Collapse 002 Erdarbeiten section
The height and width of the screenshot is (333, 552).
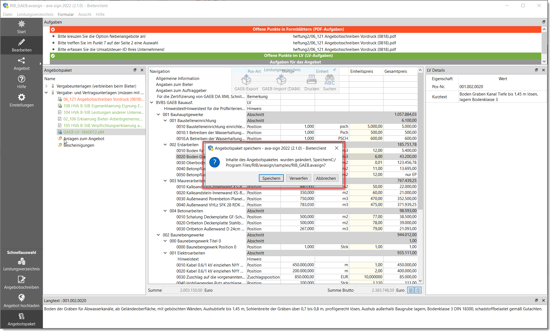[x=165, y=145]
